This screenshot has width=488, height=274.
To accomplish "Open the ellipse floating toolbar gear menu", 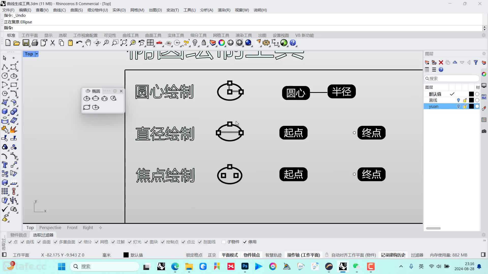I will click(115, 91).
